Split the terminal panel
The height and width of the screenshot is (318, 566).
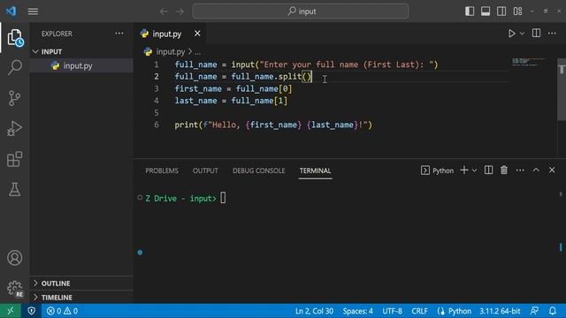[488, 170]
